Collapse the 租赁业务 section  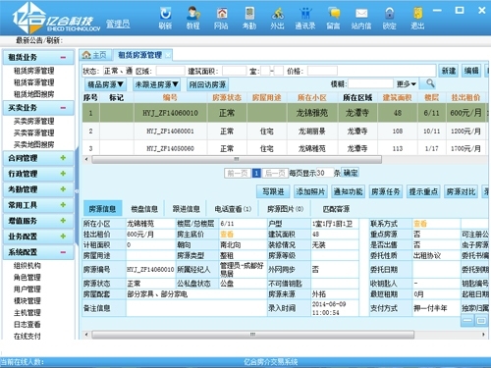[x=63, y=57]
